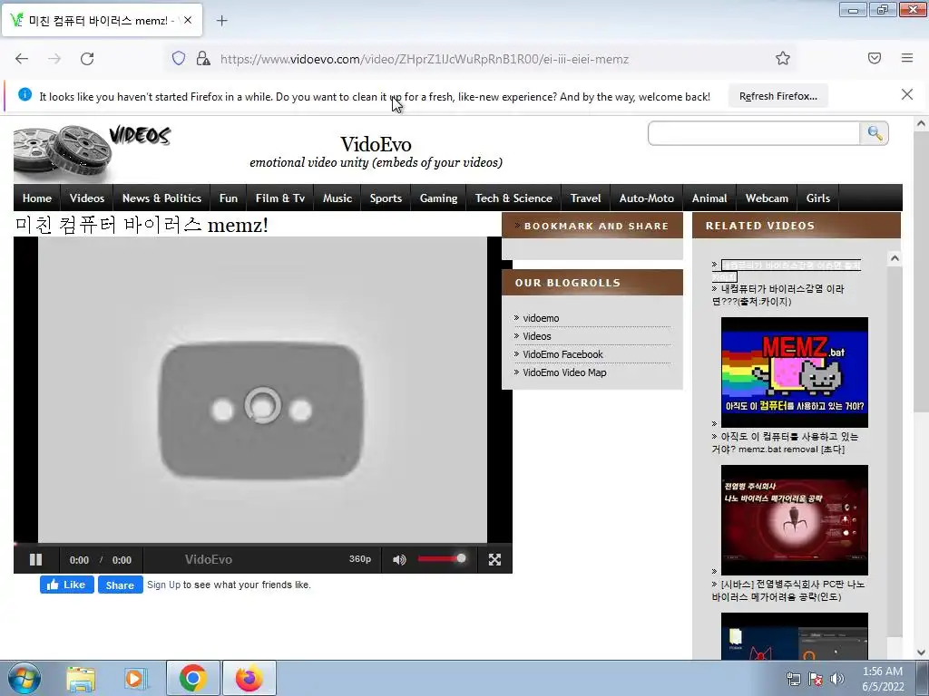929x696 pixels.
Task: Open the videomo blogroll link
Action: 541,318
